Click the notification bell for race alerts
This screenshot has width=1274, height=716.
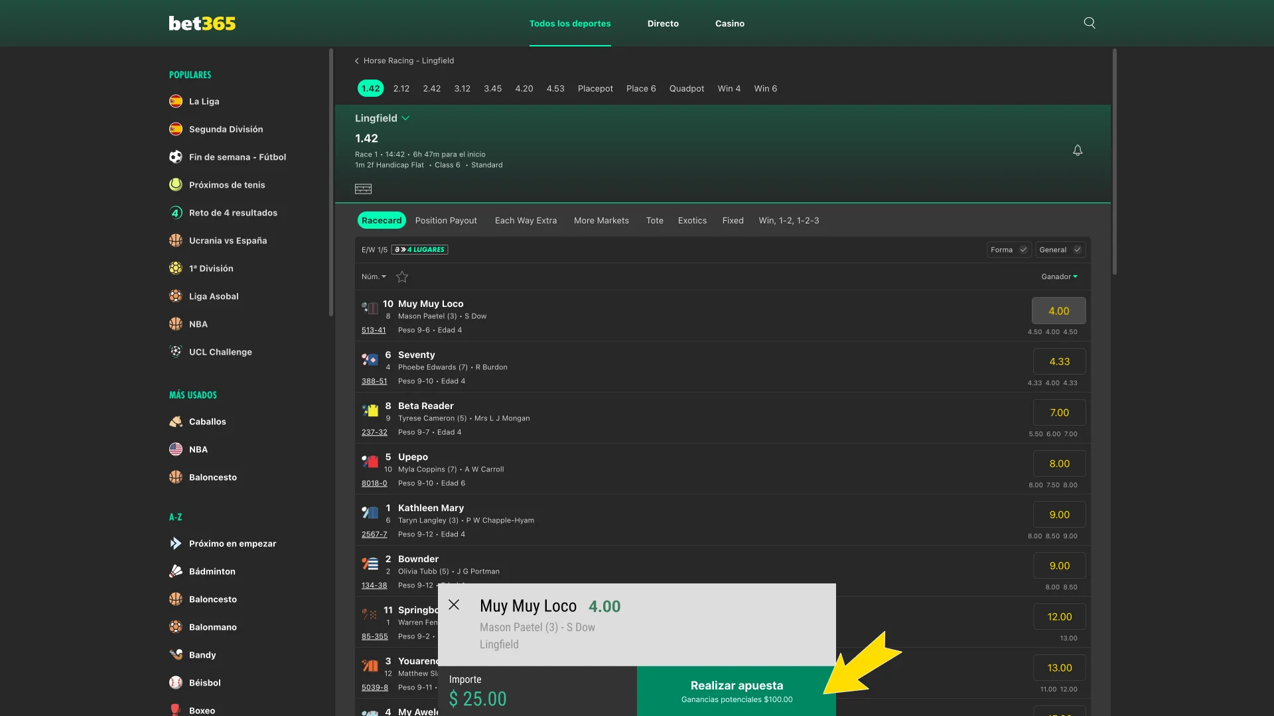tap(1078, 150)
